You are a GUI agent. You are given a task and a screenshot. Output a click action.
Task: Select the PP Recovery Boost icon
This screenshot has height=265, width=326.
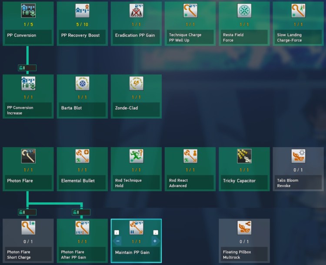(82, 11)
